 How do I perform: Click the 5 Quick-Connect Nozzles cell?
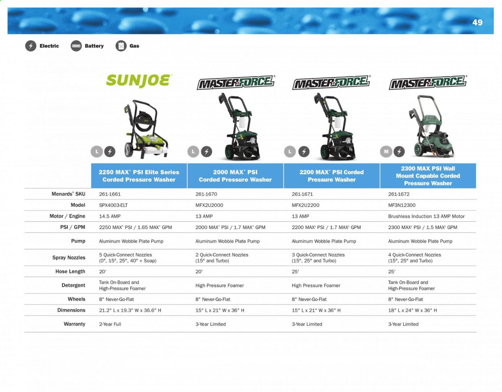(128, 258)
